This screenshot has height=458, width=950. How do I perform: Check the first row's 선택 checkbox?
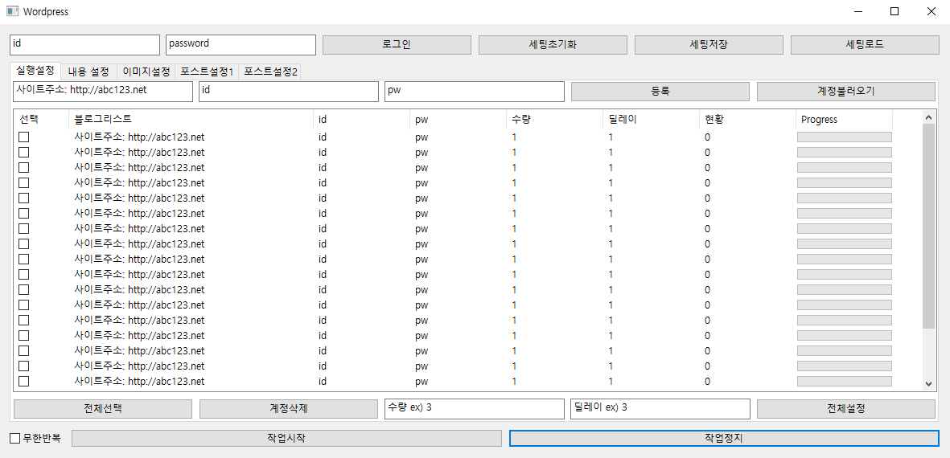24,137
